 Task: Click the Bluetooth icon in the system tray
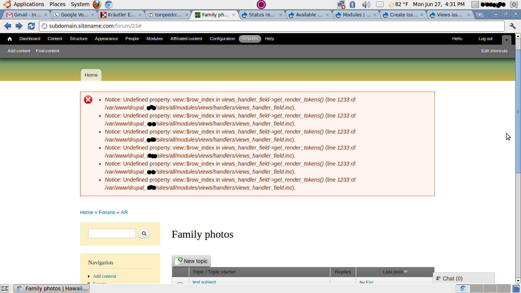352,5
